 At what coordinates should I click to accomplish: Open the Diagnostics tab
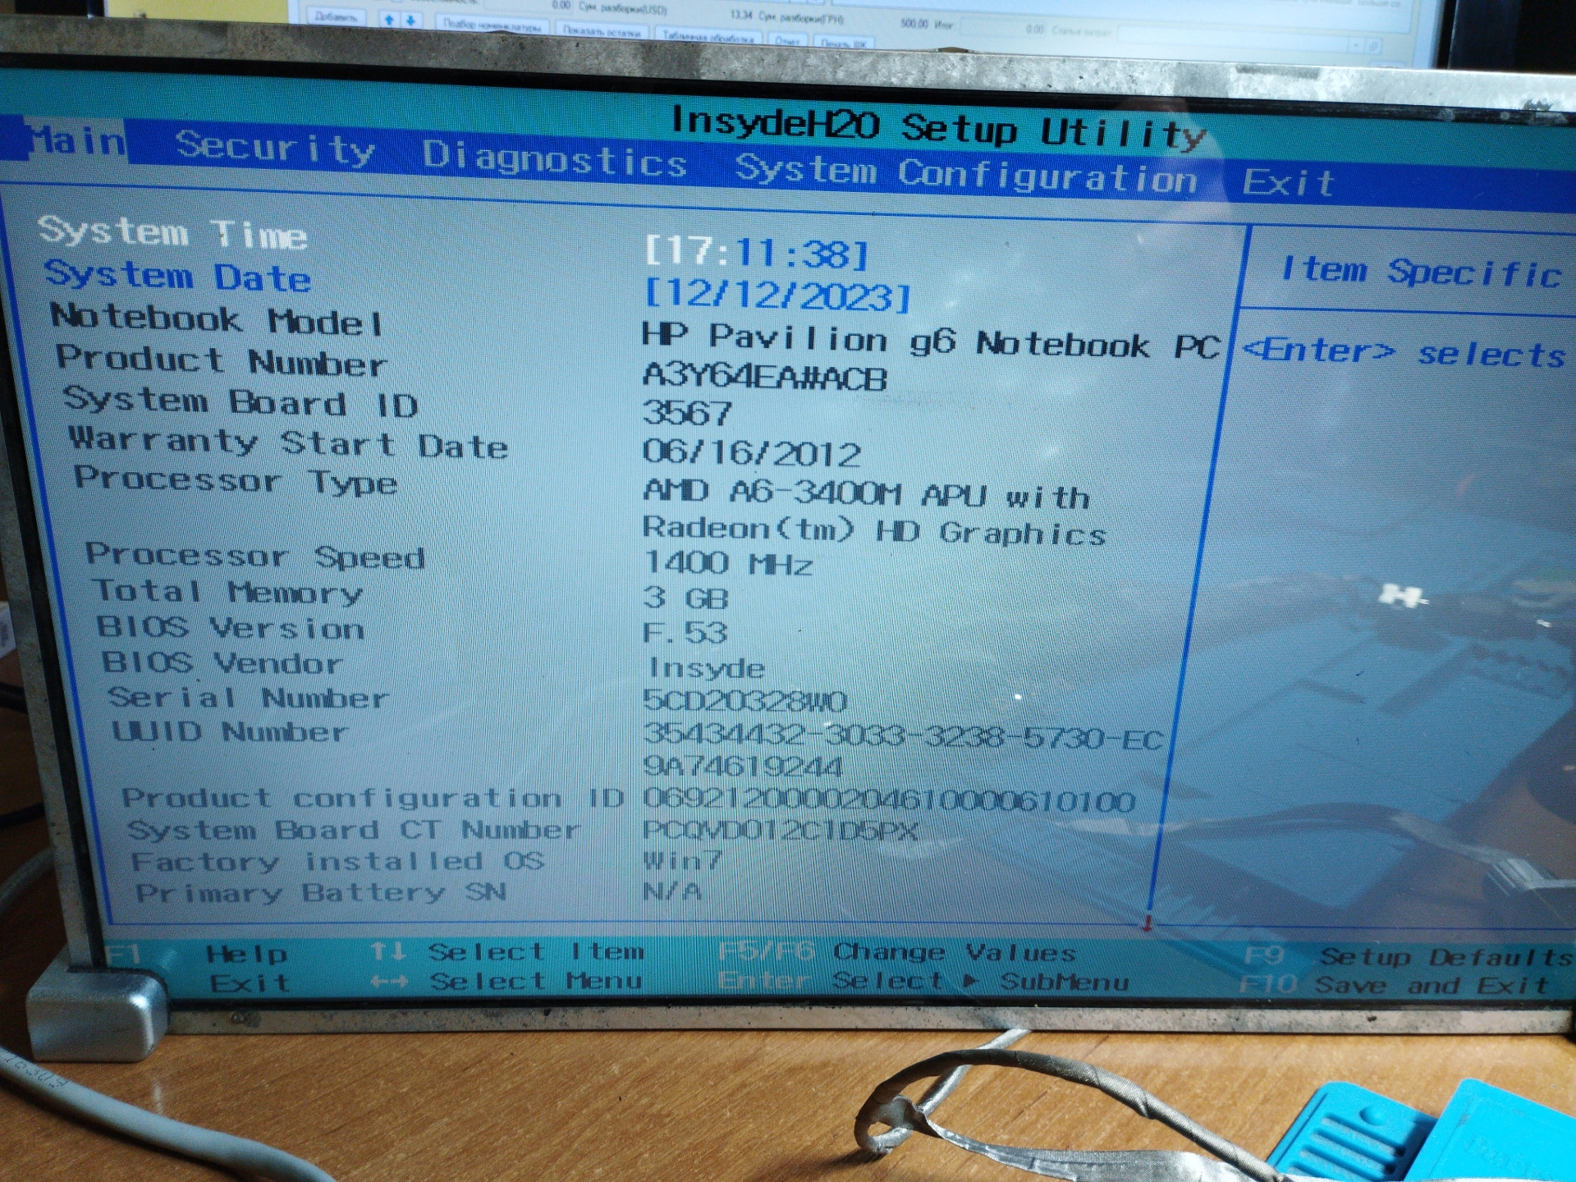pyautogui.click(x=555, y=158)
